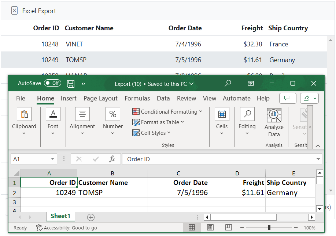Click the Insert Function fx icon
This screenshot has height=236, width=336.
click(112, 159)
